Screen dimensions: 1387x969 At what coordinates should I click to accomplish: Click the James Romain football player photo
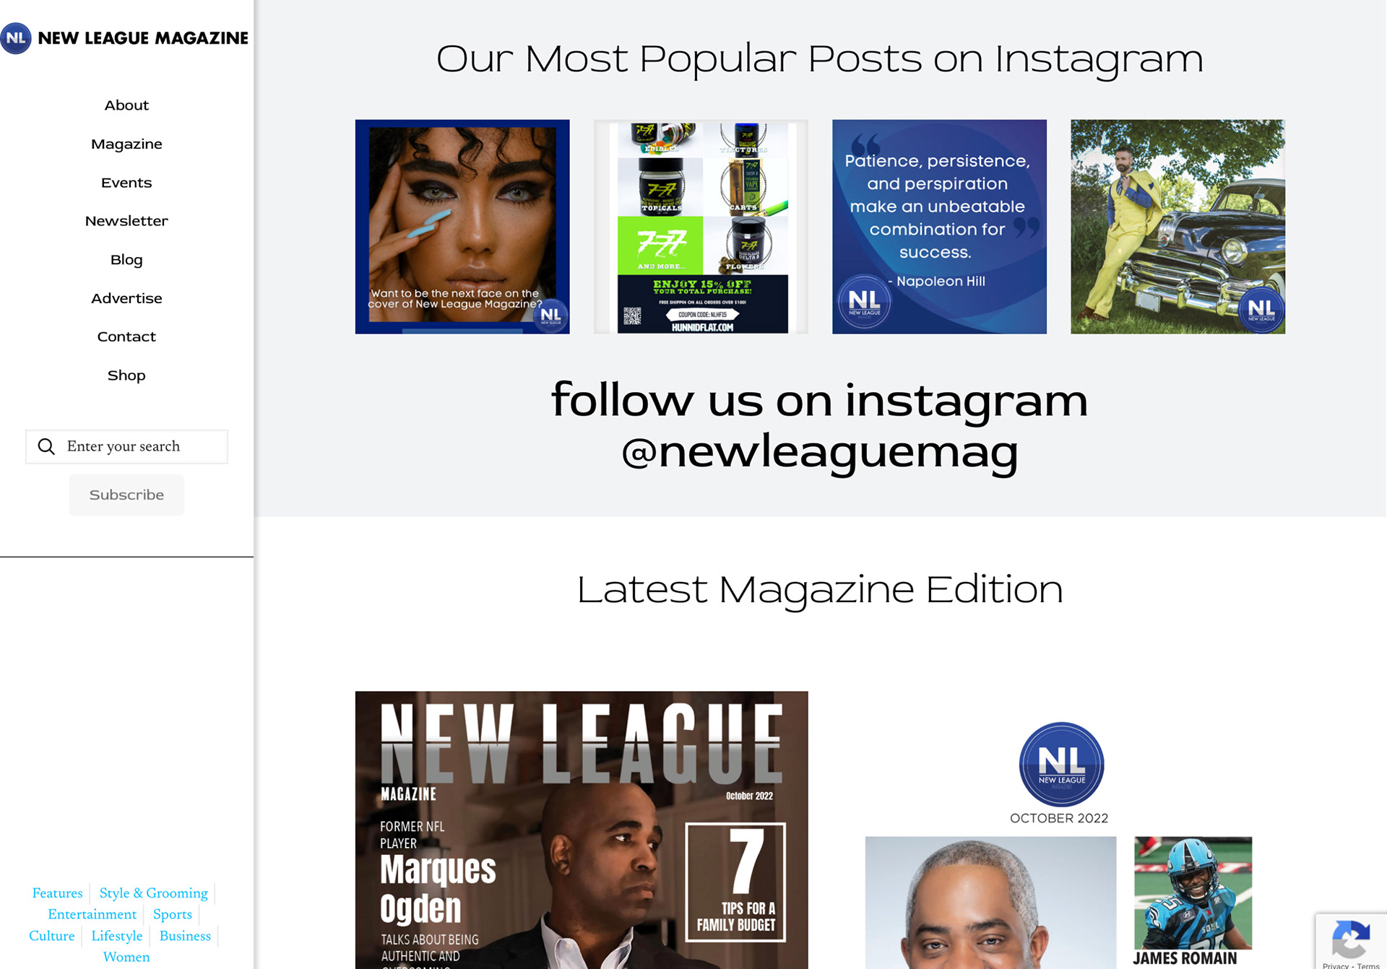coord(1193,893)
